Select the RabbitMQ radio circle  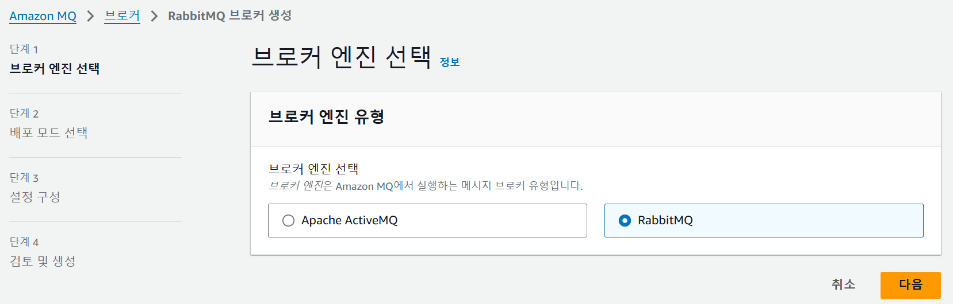coord(625,220)
